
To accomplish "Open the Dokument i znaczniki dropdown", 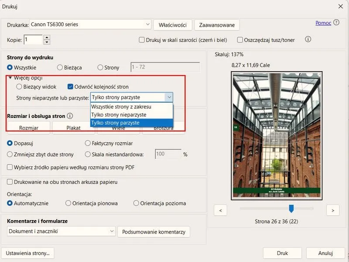I will pyautogui.click(x=61, y=231).
